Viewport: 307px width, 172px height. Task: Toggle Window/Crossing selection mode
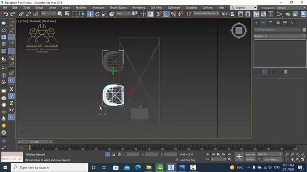[x=82, y=14]
